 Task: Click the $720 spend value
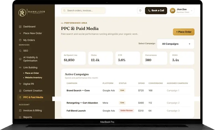point(141,91)
